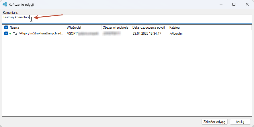Click the Anuluj button
254x127 pixels.
(240, 122)
